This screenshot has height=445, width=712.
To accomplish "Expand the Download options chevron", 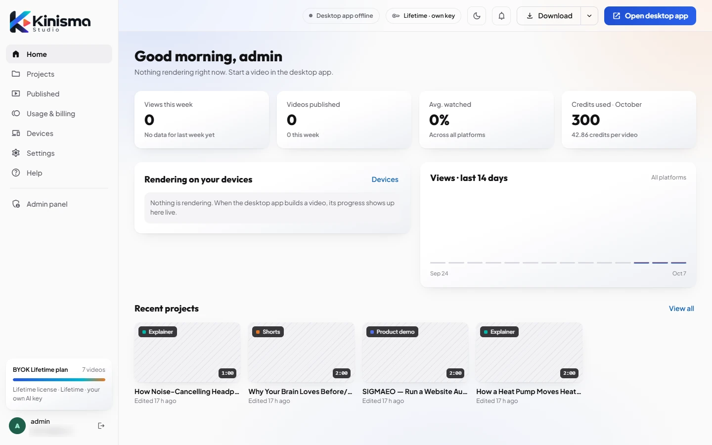I will [589, 16].
